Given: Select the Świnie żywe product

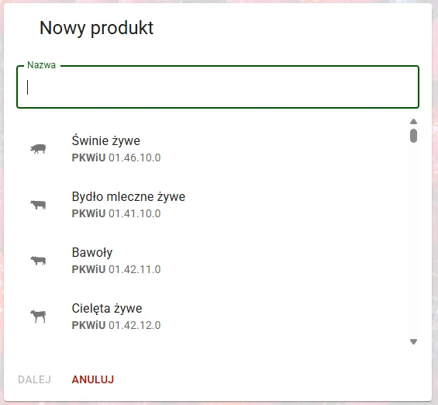Looking at the screenshot, I should (212, 149).
